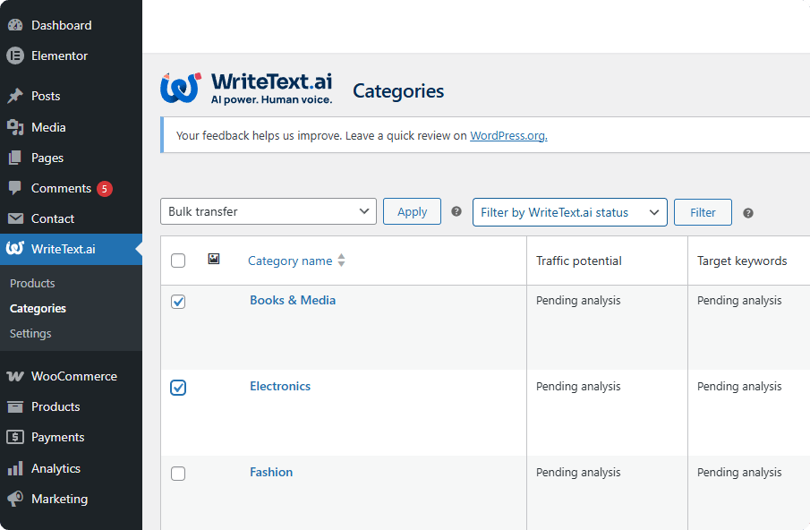Viewport: 810px width, 530px height.
Task: Follow the WordPress.org review link
Action: pos(508,135)
